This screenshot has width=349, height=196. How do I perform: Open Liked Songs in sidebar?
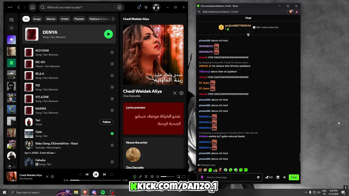coord(11,40)
